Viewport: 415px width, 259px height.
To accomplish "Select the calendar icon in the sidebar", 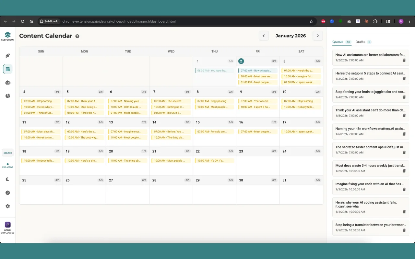I will coord(8,69).
